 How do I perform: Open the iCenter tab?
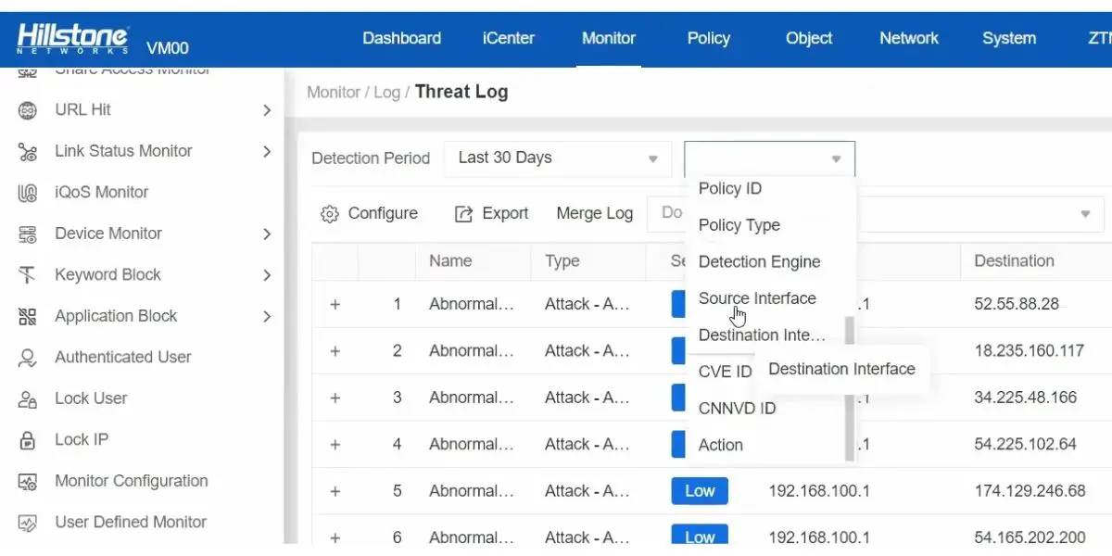(509, 38)
